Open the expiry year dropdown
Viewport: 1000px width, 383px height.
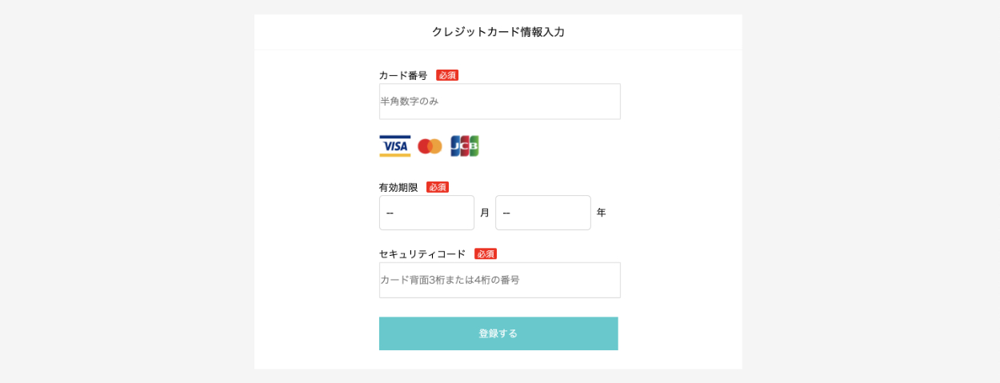(x=542, y=213)
